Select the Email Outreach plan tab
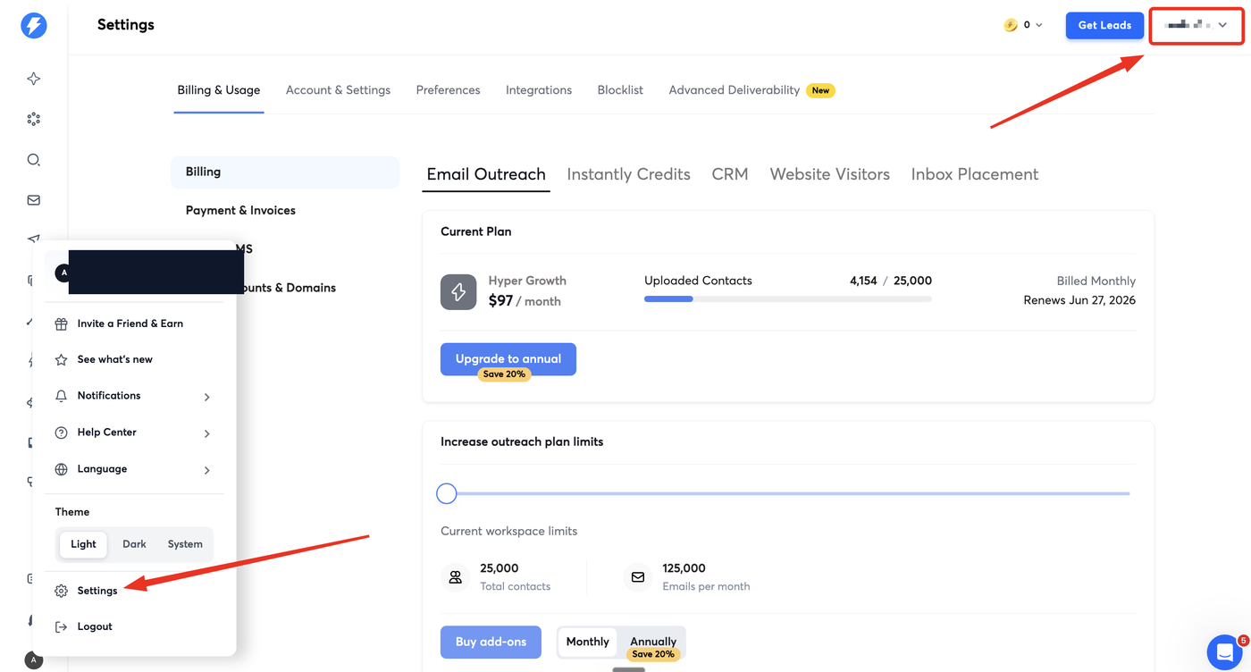Viewport: 1251px width, 672px height. click(486, 174)
